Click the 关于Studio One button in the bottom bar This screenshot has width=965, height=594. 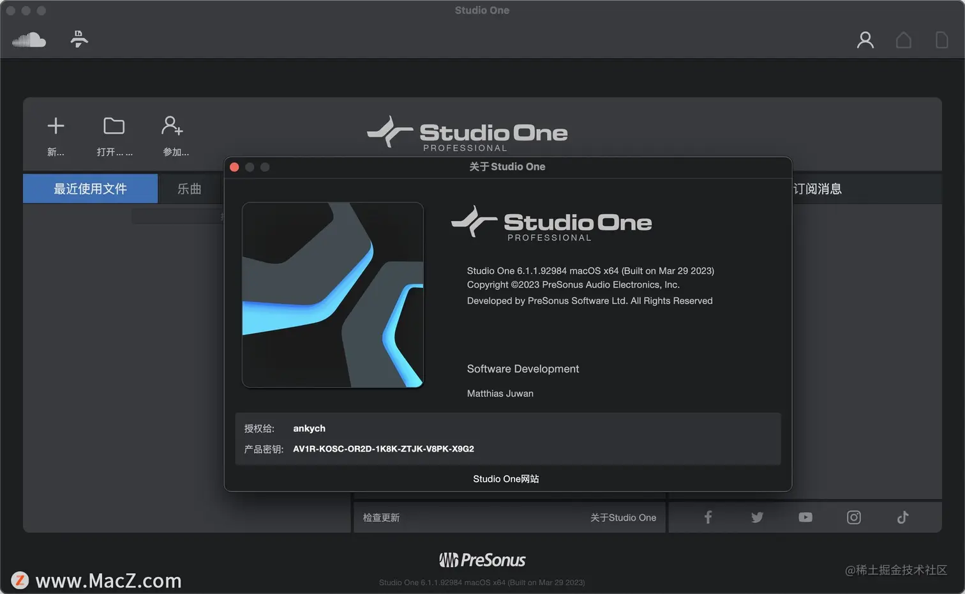623,517
